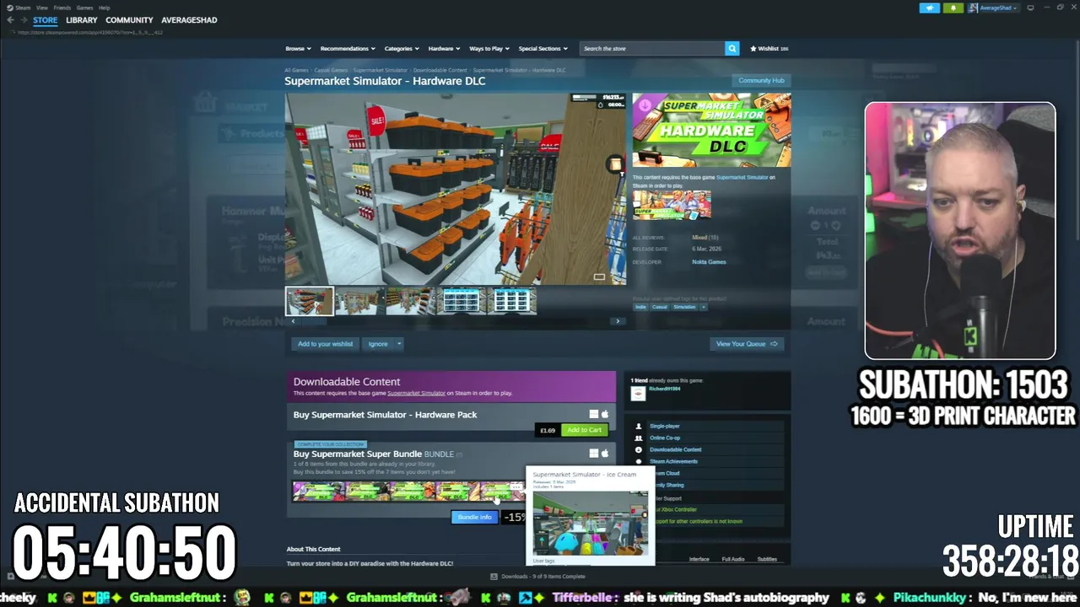Open the Friends menu
Screen dimensions: 1080x607
point(62,8)
